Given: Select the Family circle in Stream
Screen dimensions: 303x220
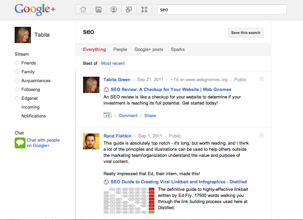Looking at the screenshot, I should (x=28, y=72).
